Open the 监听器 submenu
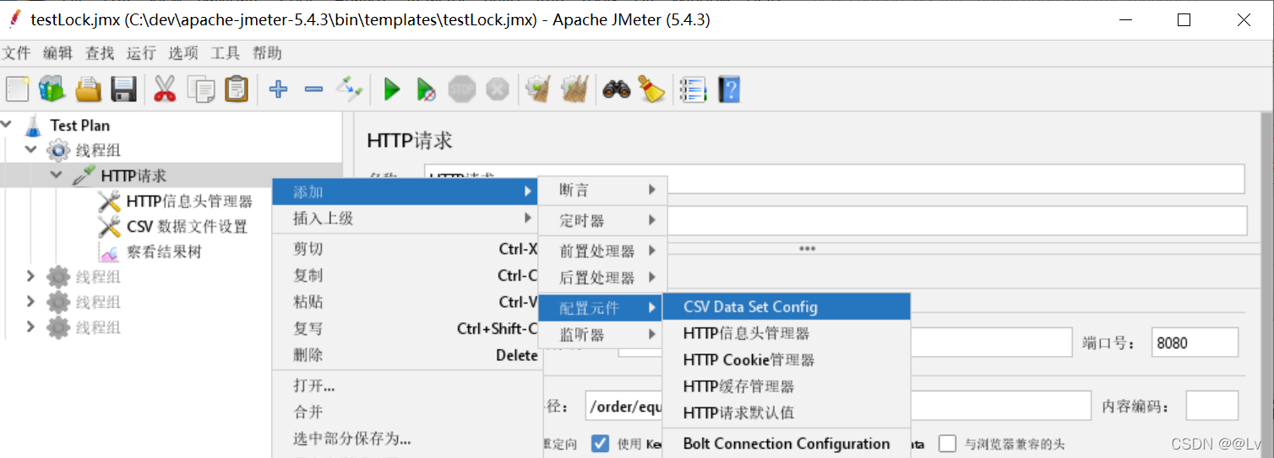 pyautogui.click(x=603, y=336)
